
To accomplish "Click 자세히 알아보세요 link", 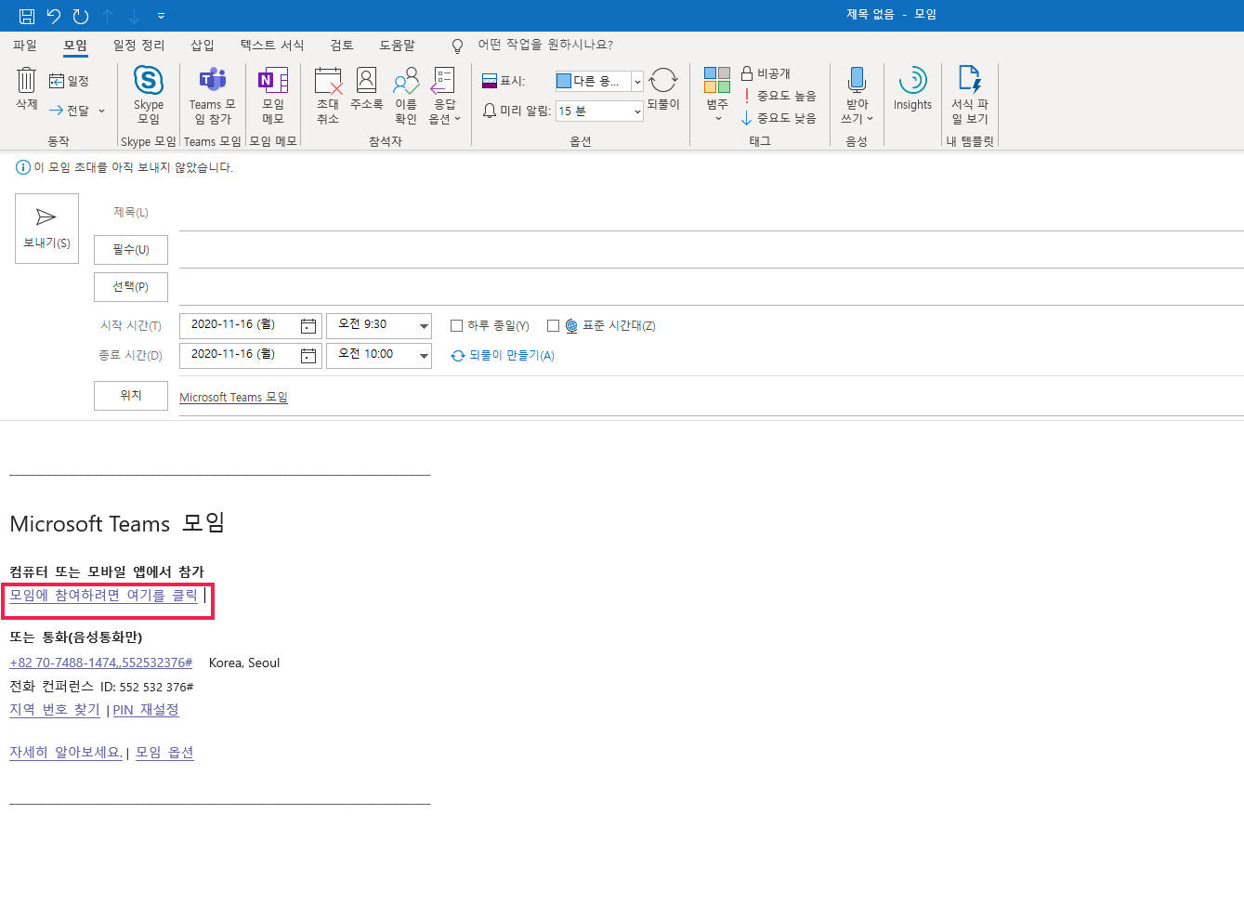I will coord(66,753).
